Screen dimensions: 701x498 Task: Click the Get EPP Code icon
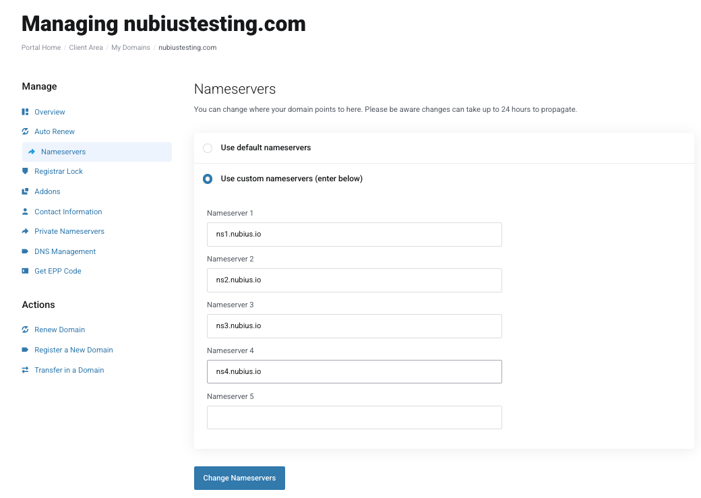point(25,271)
